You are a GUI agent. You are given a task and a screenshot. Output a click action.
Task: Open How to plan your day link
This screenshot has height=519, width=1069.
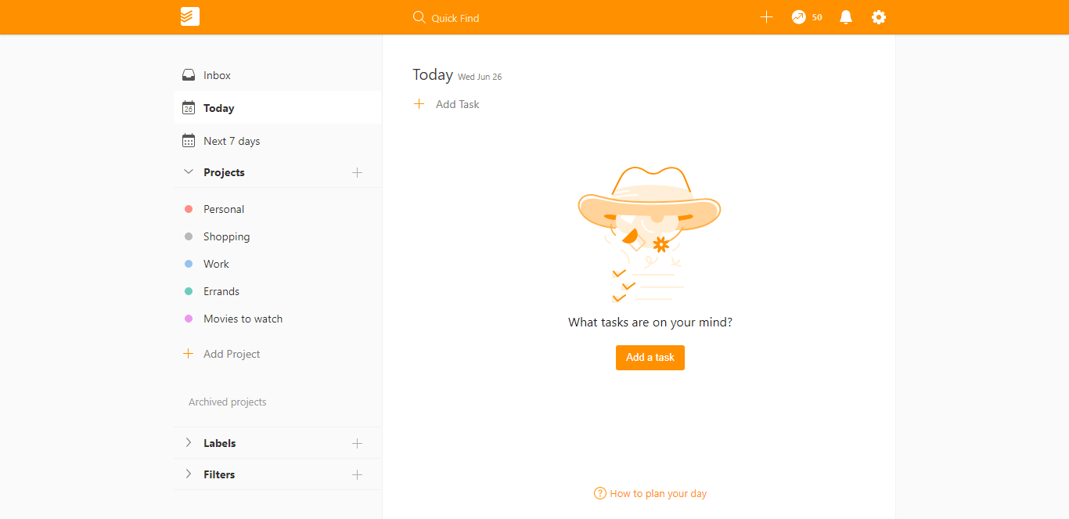(x=658, y=493)
